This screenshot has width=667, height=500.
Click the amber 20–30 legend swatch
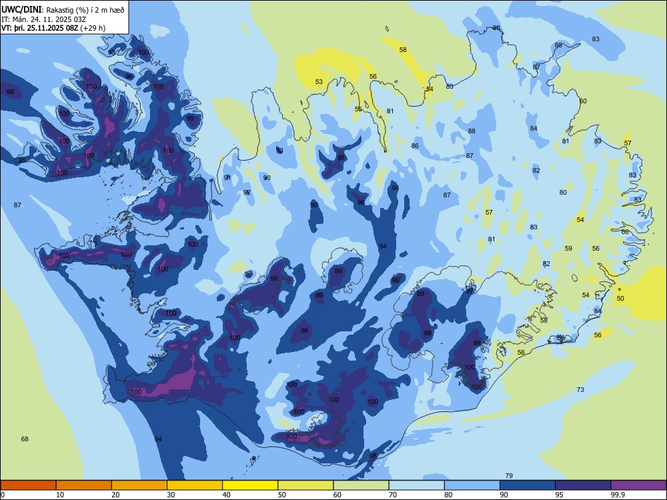(x=139, y=485)
